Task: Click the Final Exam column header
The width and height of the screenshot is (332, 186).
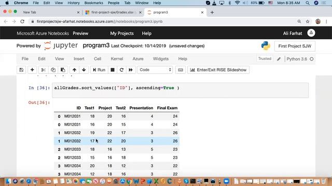Action: [x=167, y=108]
